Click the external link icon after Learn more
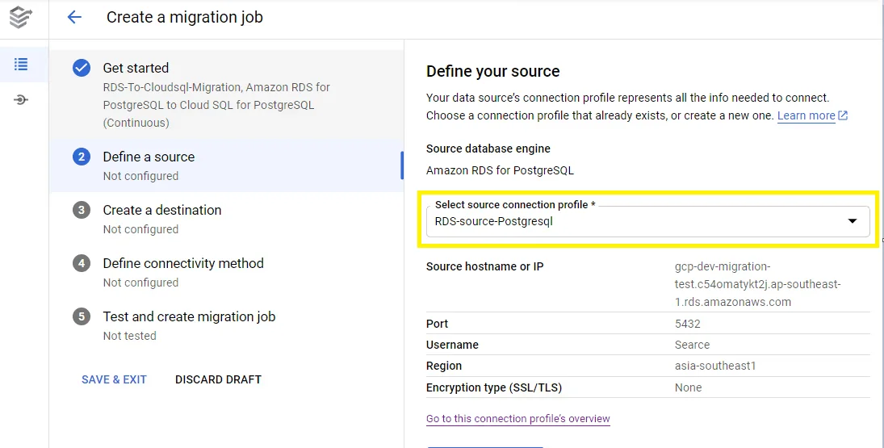 click(843, 116)
